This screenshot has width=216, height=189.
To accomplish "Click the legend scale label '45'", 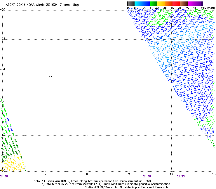I will point(195,8).
